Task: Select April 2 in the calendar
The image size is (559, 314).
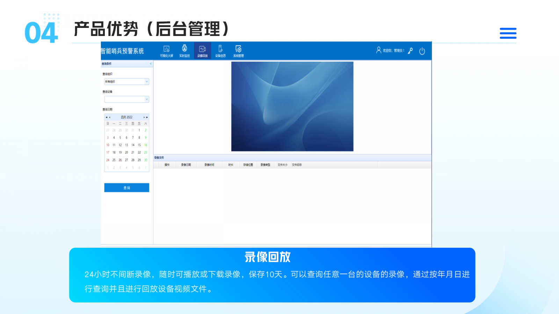Action: click(x=146, y=130)
